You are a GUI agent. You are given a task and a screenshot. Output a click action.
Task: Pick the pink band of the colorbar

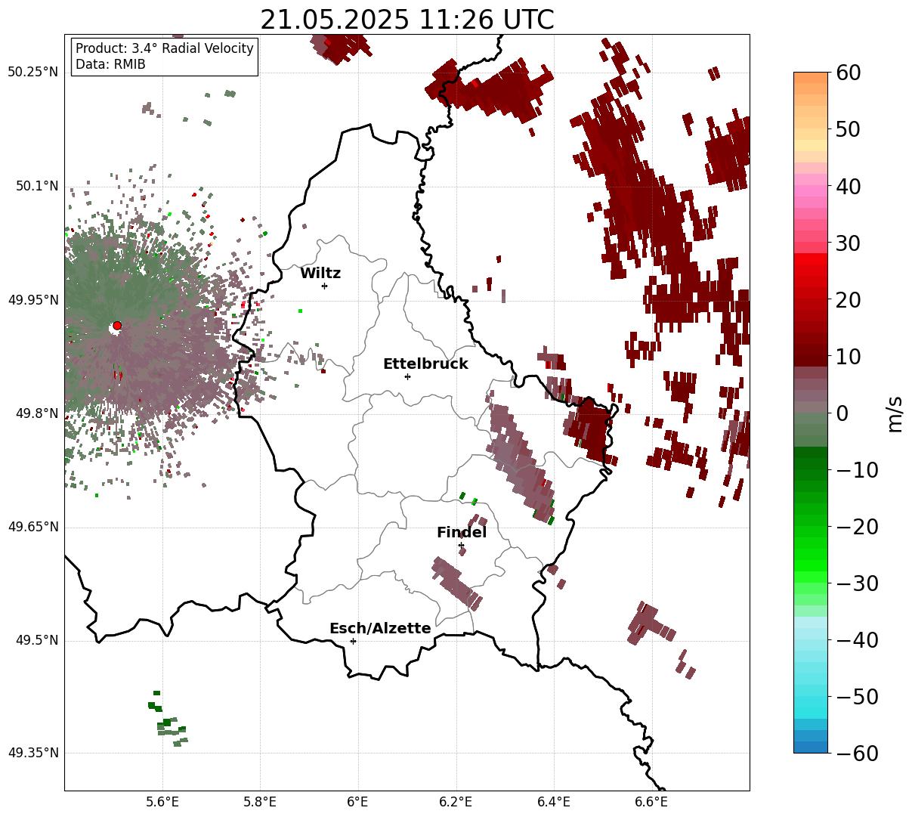click(811, 192)
